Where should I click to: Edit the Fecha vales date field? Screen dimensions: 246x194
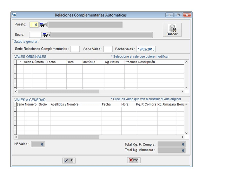146,49
